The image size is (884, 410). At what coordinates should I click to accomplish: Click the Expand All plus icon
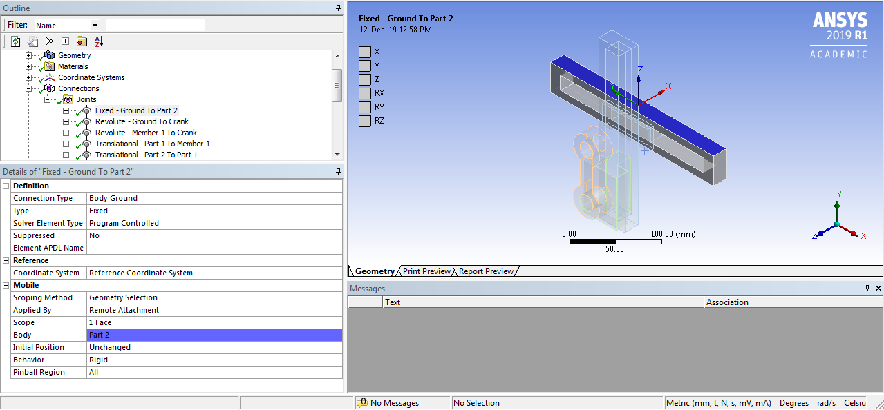(65, 41)
